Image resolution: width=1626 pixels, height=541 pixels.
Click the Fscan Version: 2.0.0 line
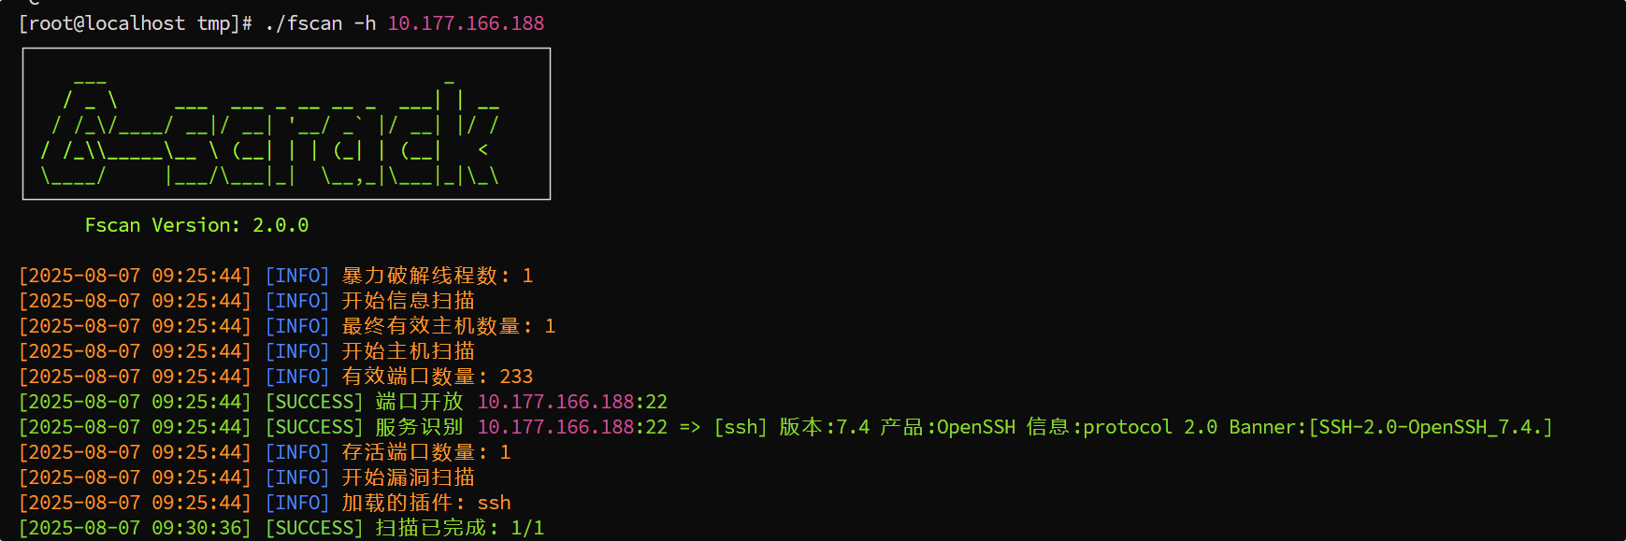pos(196,225)
